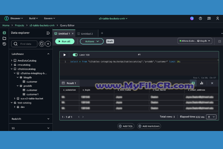
Task: Click the Run all button
Action: 65,41
